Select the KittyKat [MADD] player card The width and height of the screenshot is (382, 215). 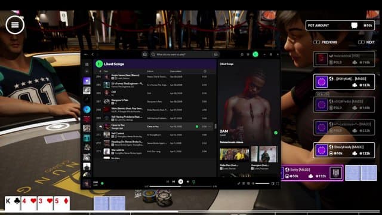click(344, 82)
